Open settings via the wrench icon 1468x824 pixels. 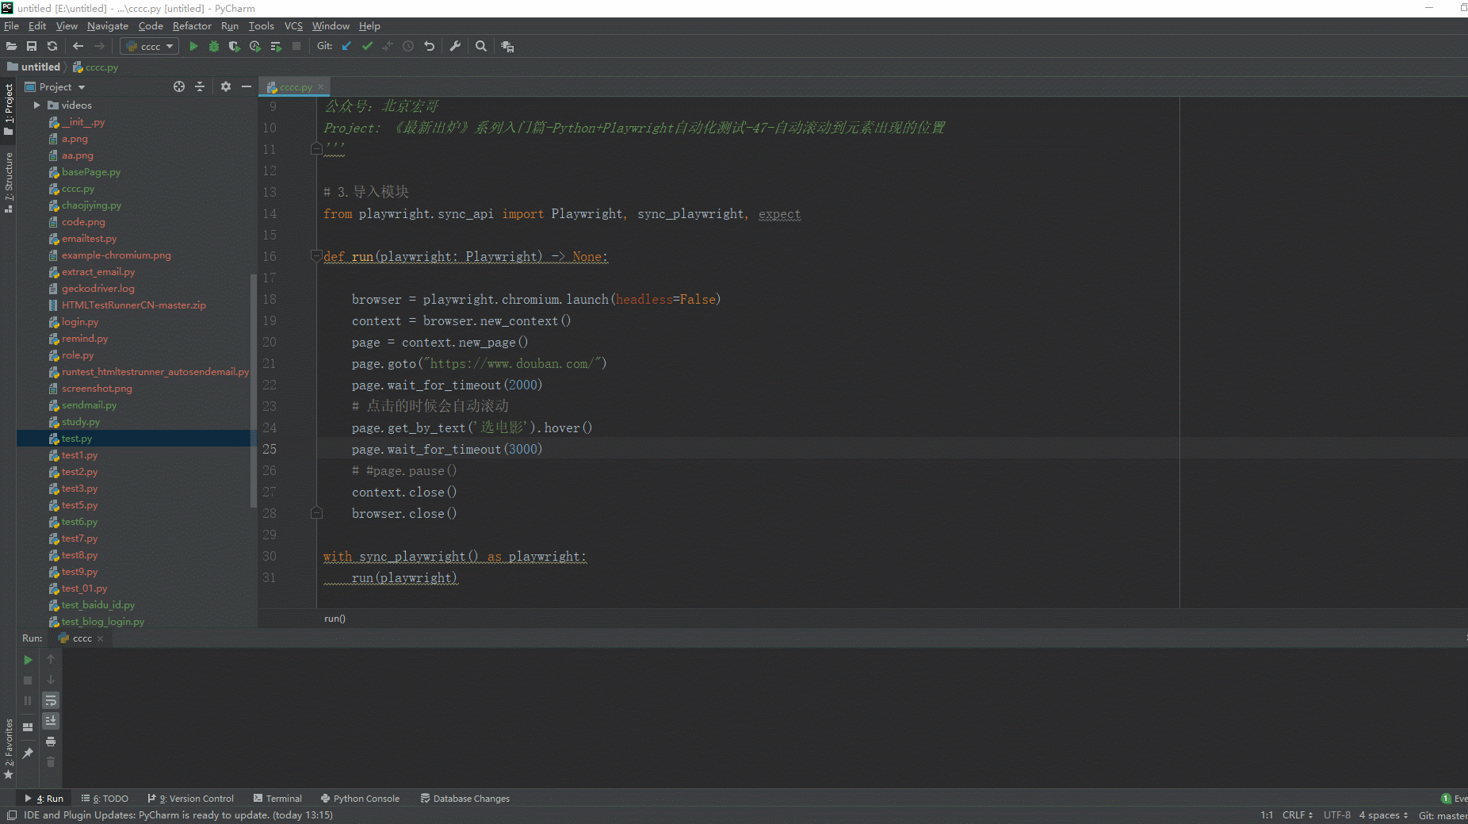[455, 47]
